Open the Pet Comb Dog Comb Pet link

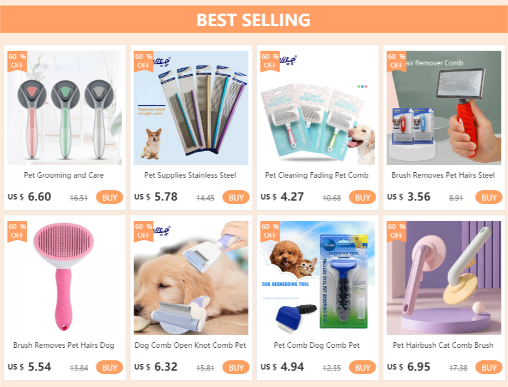click(x=317, y=345)
